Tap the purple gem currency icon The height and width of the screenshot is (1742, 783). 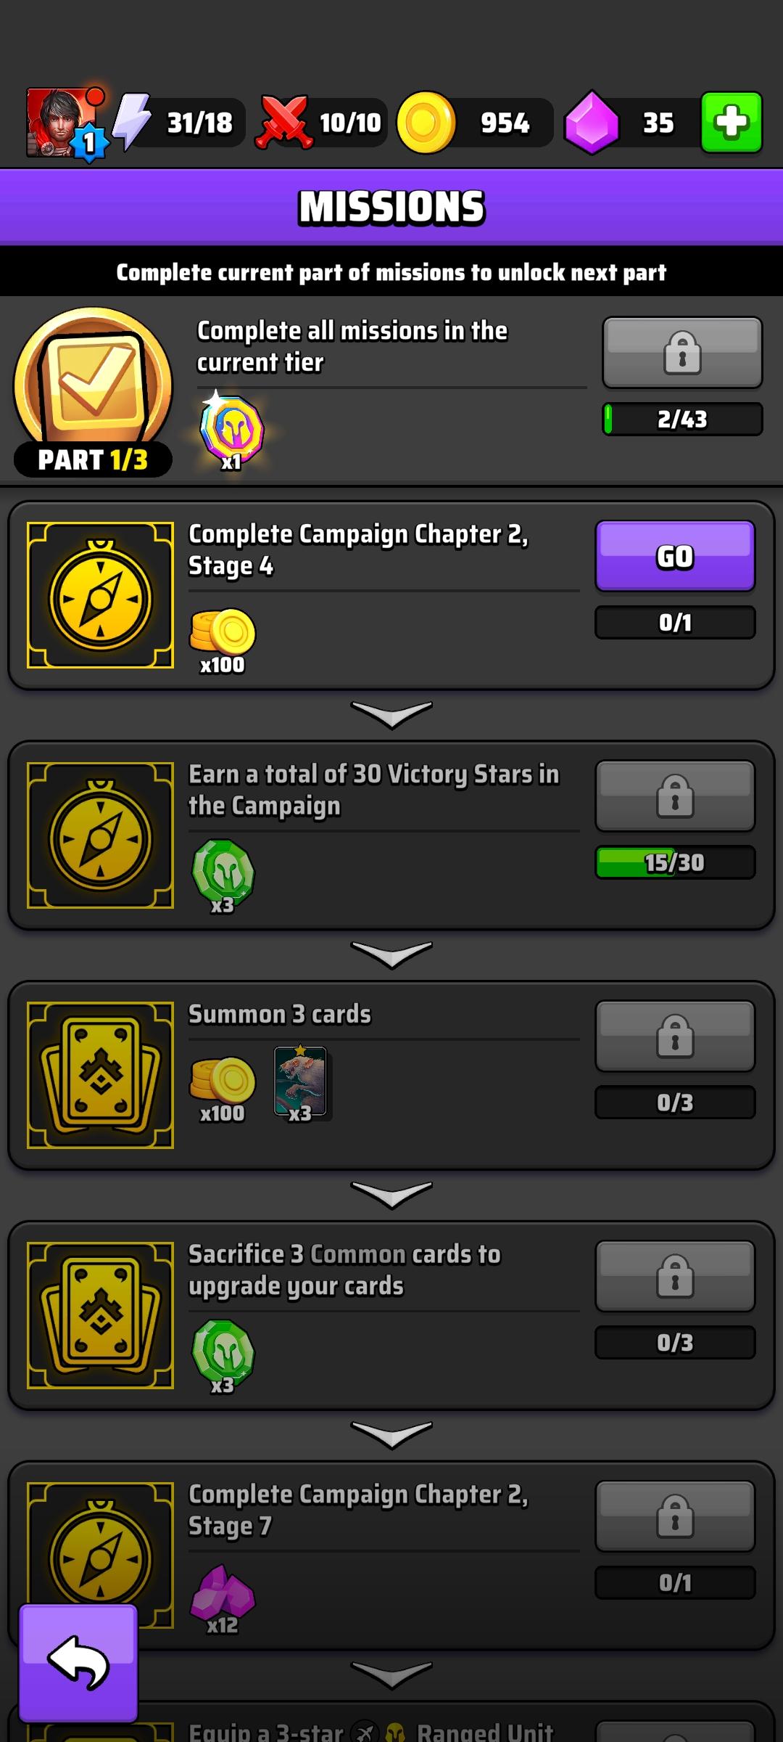[592, 123]
